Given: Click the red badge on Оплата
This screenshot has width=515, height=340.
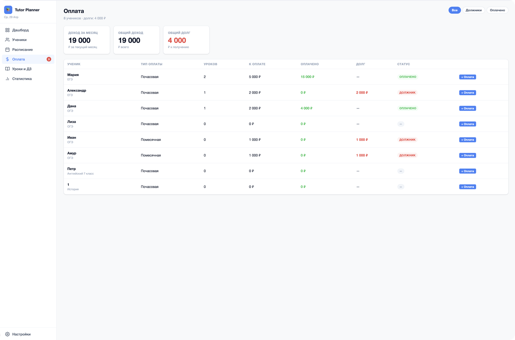Looking at the screenshot, I should [x=49, y=59].
